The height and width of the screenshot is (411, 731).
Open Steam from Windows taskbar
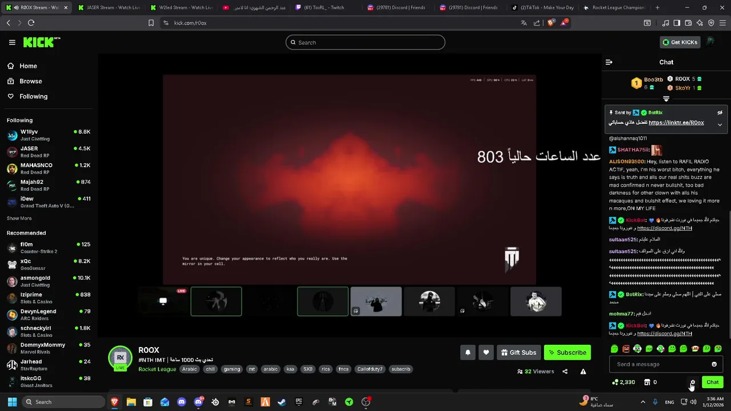[282, 402]
